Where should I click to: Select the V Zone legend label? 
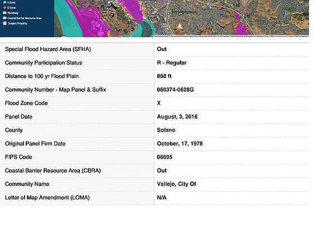point(11,2)
